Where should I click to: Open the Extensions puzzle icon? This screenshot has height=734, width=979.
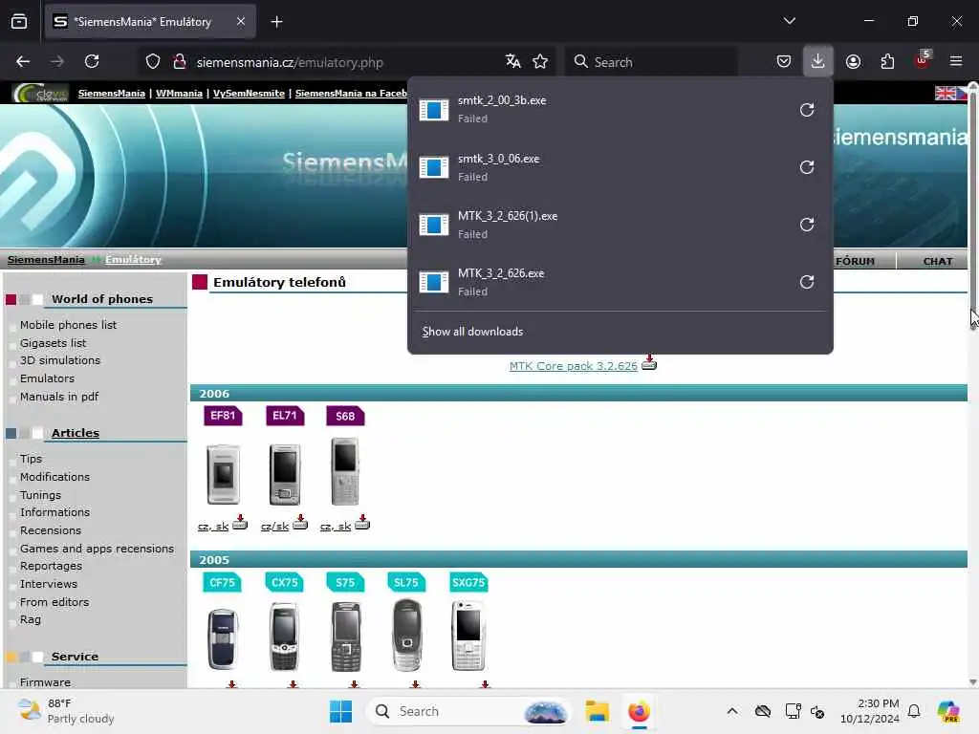(887, 61)
